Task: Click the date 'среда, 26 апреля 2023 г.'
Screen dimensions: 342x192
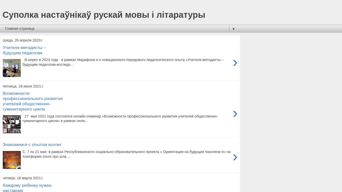Action: click(x=23, y=40)
